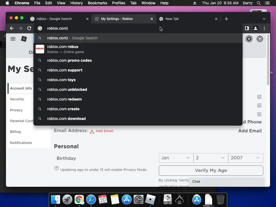Viewport: 276px width, 207px height.
Task: Open a new tab with the plus button
Action: point(226,19)
